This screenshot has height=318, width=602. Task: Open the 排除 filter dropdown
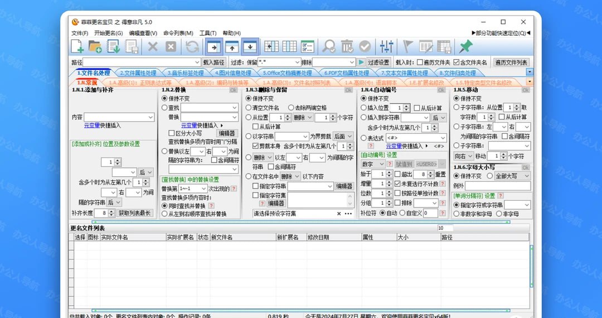[352, 62]
